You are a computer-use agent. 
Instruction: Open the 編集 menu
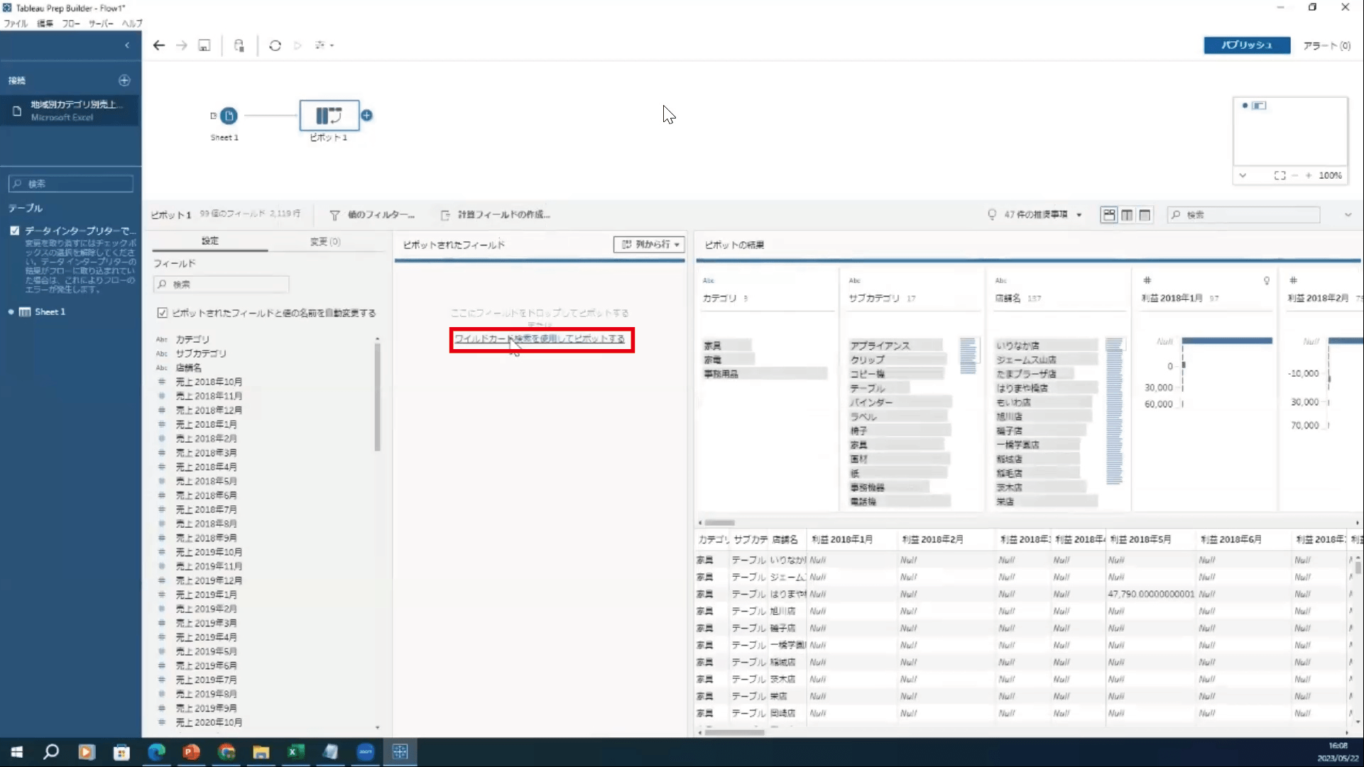45,23
